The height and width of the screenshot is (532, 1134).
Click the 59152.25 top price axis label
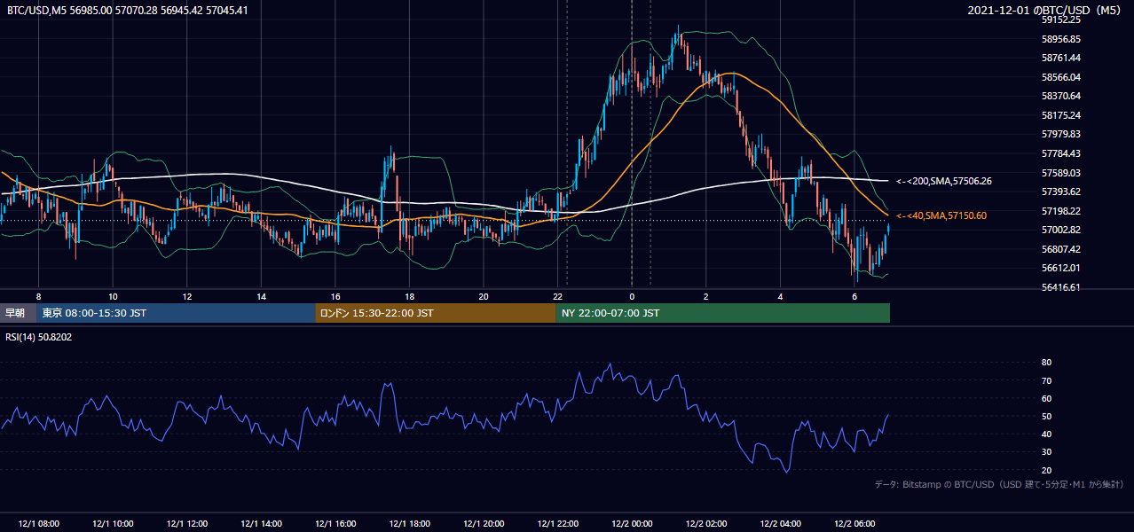coord(1060,20)
